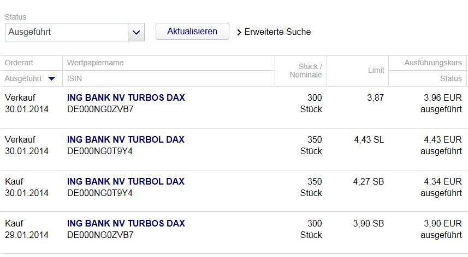Click the Wertpapiername column header

[x=95, y=63]
